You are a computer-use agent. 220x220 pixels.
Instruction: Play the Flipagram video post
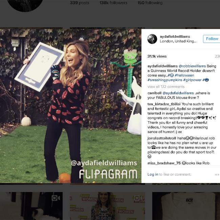tap(71, 106)
